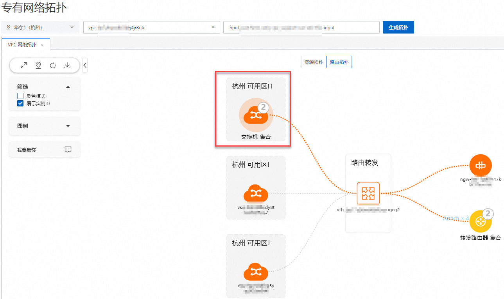Click the 转发路由器 集合 text label
Screen dimensions: 504x299
pos(480,237)
